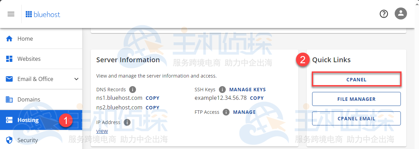Image resolution: width=419 pixels, height=149 pixels.
Task: Open the hamburger navigation menu
Action: 11,14
